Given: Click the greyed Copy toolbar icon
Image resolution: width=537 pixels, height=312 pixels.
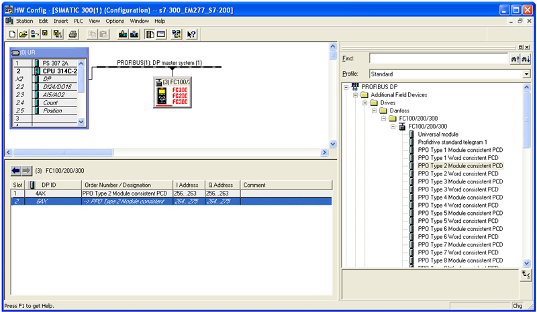Looking at the screenshot, I should point(93,34).
